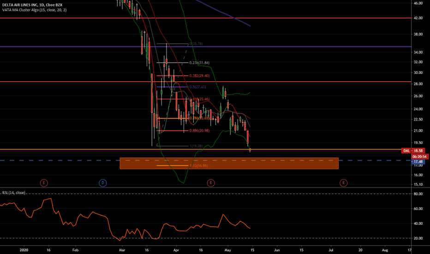Click 19.50 on the price axis

click(418, 143)
